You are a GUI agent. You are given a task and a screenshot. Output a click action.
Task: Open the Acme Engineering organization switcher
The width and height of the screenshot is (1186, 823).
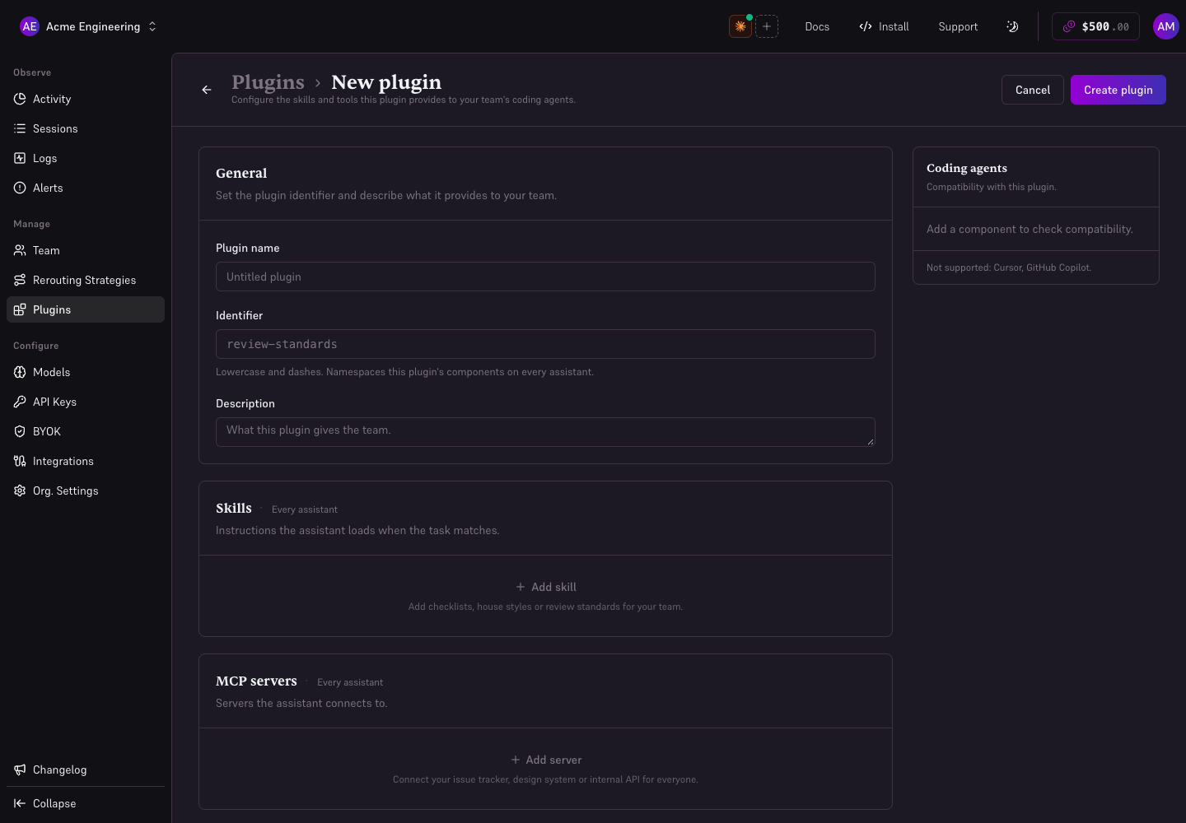(x=88, y=26)
